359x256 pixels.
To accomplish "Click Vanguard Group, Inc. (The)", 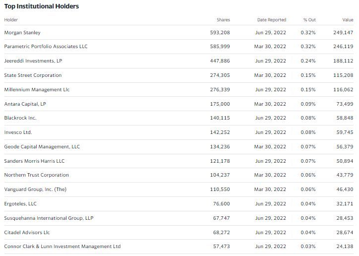I will pyautogui.click(x=35, y=190).
